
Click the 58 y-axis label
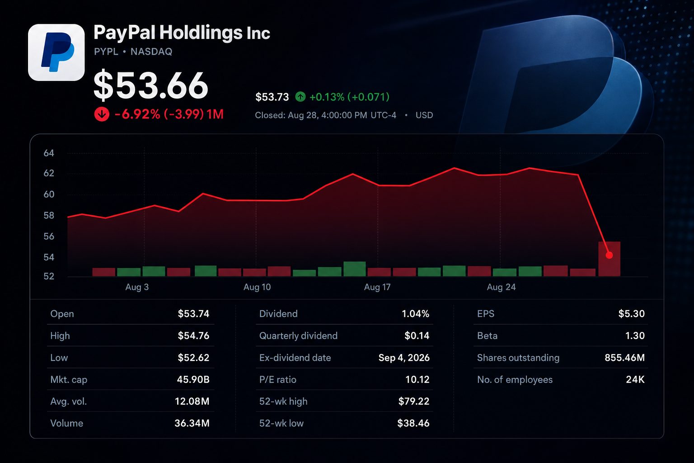(x=49, y=216)
